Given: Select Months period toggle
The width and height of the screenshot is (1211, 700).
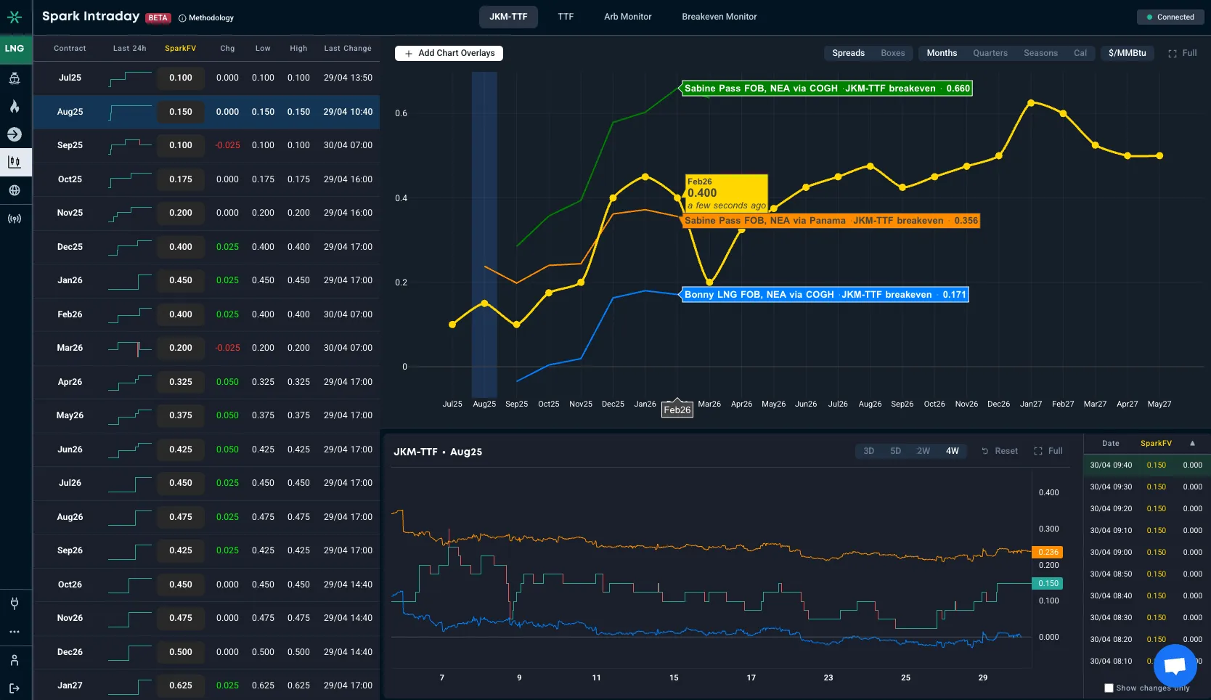Looking at the screenshot, I should point(942,53).
